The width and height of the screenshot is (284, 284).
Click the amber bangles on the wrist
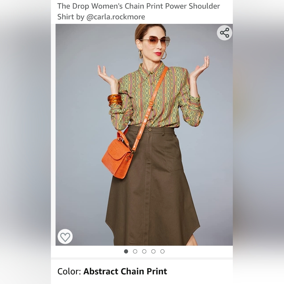[114, 100]
